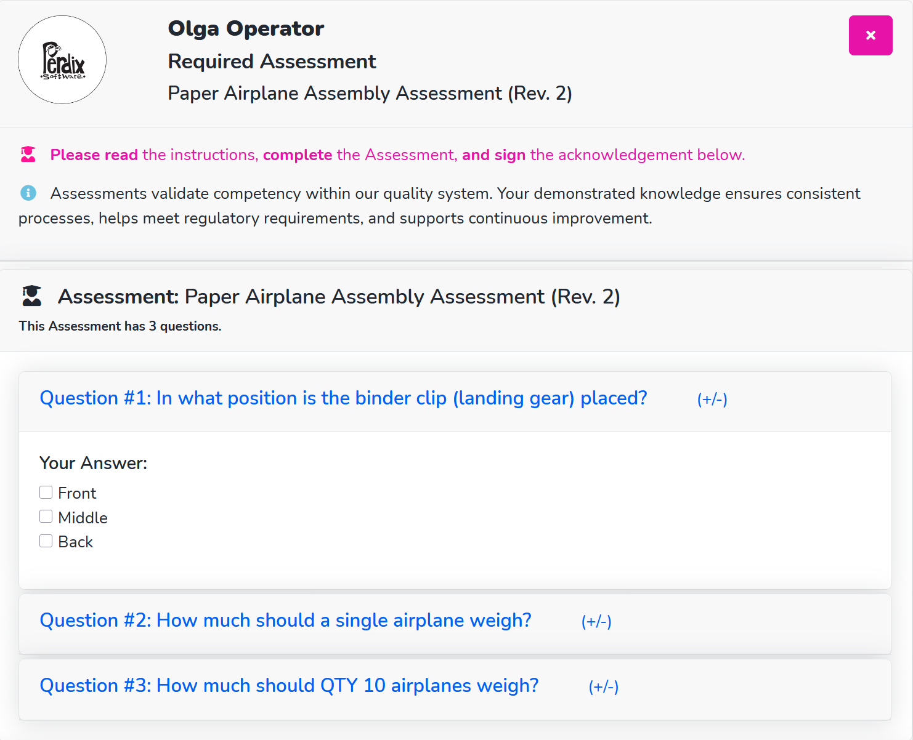Image resolution: width=913 pixels, height=740 pixels.
Task: Click the 'Middle' answer label
Action: pyautogui.click(x=83, y=518)
